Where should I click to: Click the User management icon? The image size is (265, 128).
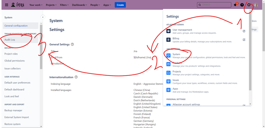[168, 31]
